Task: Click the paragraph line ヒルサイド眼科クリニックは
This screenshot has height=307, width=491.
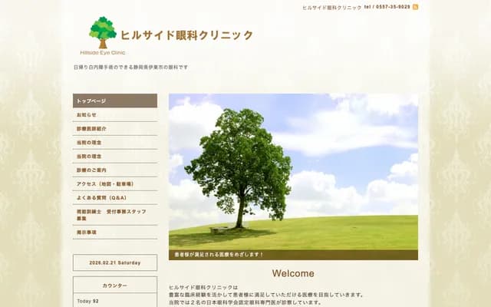Action: coord(203,287)
